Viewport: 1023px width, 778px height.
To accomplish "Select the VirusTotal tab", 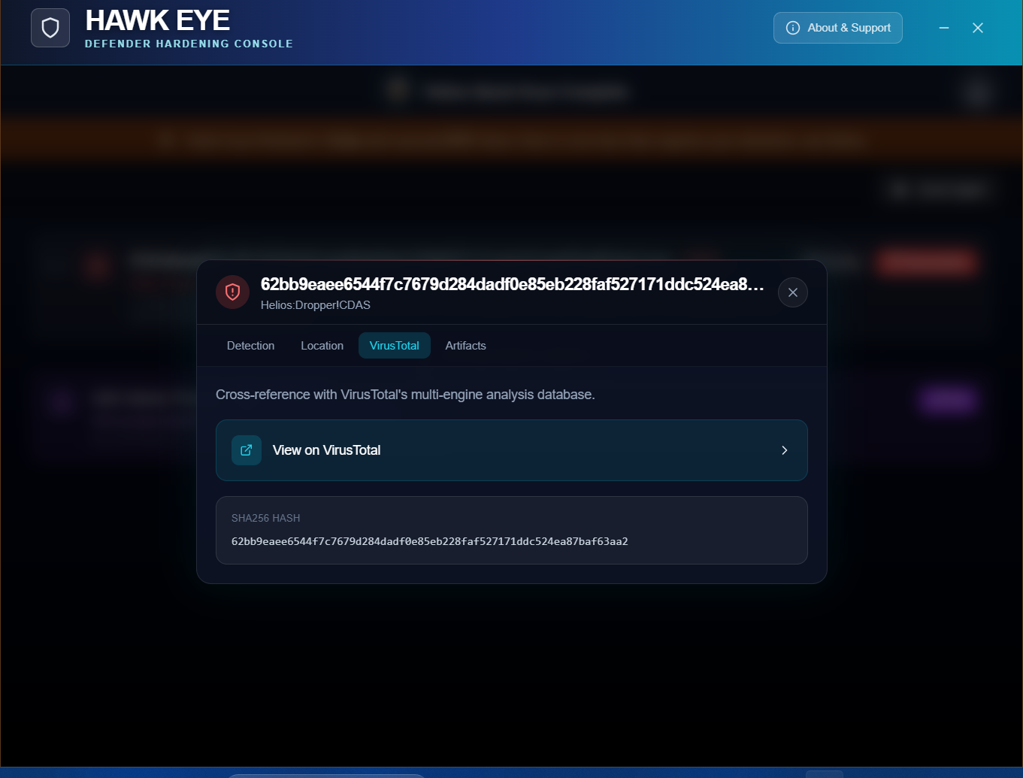I will pyautogui.click(x=395, y=346).
